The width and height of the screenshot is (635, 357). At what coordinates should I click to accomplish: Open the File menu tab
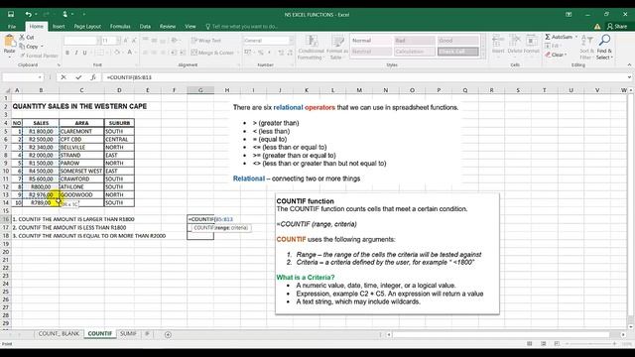click(x=12, y=27)
